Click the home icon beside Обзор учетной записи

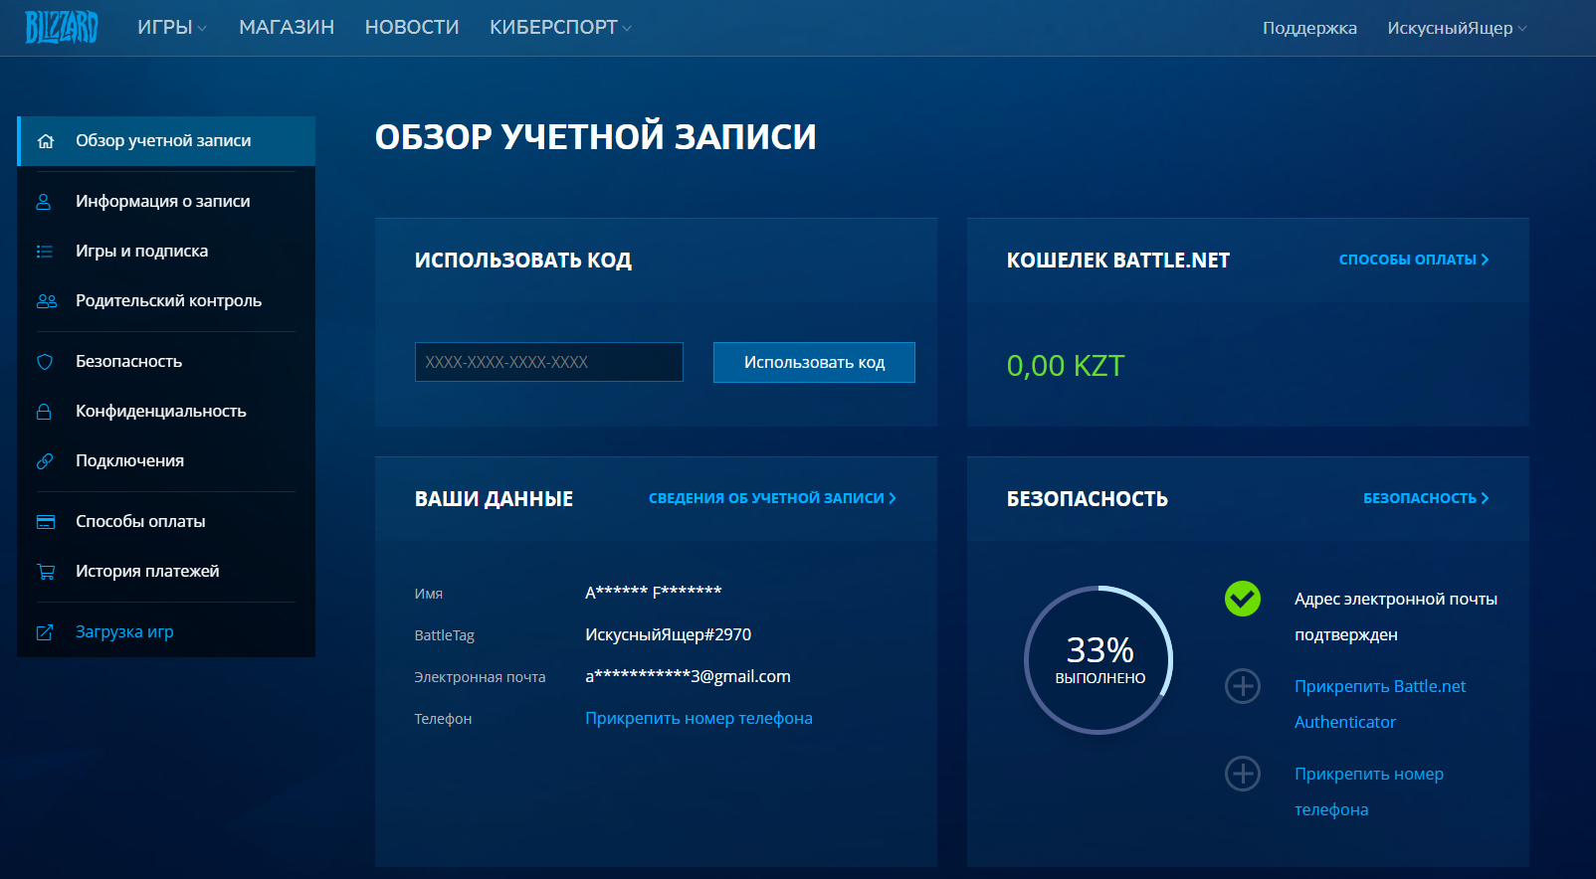(x=46, y=141)
